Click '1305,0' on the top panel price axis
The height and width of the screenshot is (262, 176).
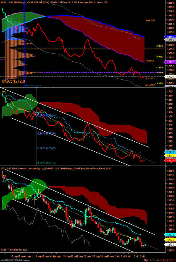[171, 49]
